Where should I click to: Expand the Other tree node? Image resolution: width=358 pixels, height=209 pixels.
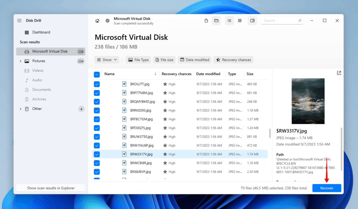pyautogui.click(x=21, y=109)
